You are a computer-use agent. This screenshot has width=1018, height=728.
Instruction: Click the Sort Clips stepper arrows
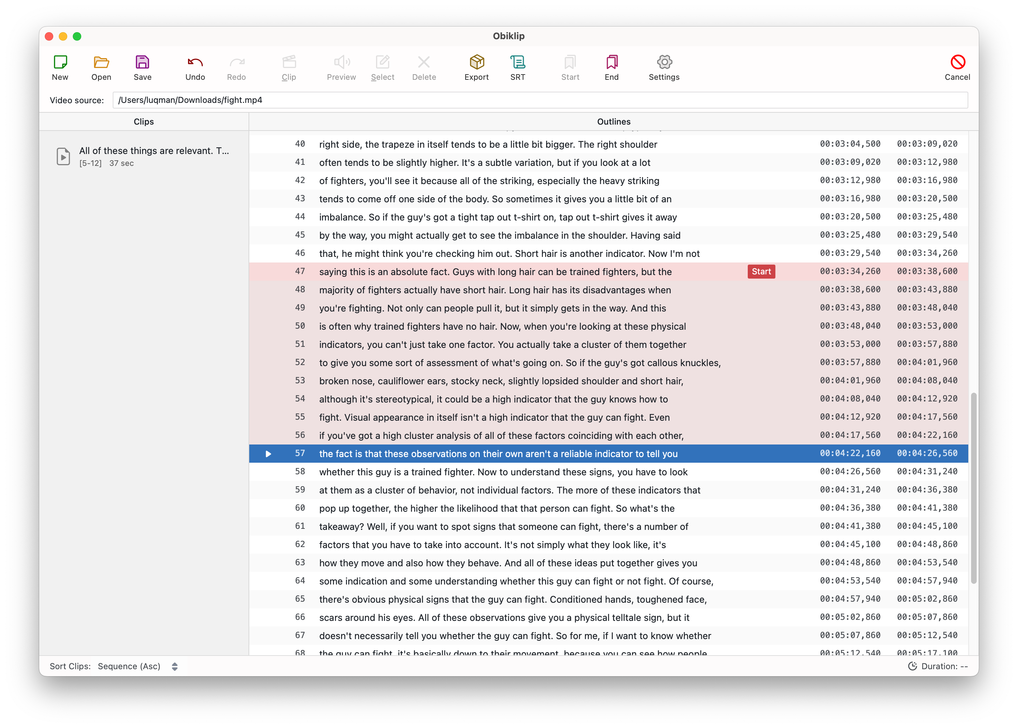tap(175, 667)
